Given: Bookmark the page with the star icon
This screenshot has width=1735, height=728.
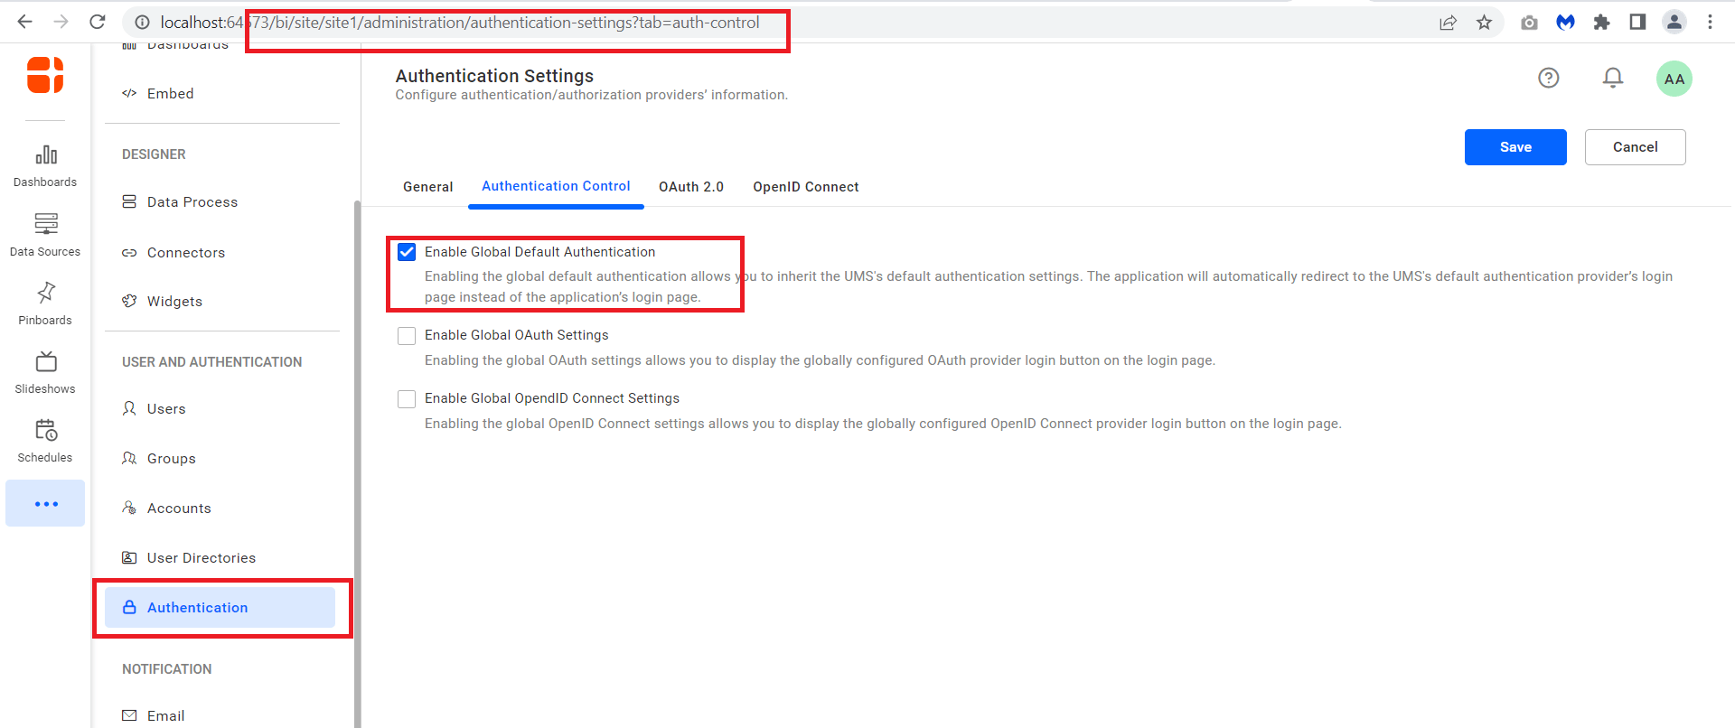Looking at the screenshot, I should [x=1484, y=23].
